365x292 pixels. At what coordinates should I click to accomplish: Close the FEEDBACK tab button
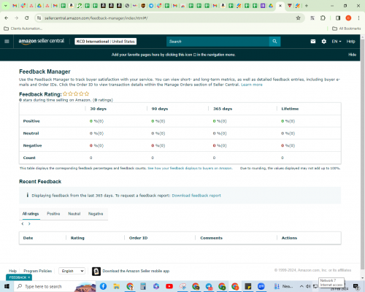[x=28, y=277]
